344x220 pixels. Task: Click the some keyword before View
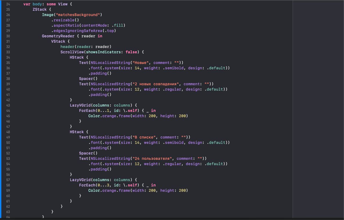51,4
